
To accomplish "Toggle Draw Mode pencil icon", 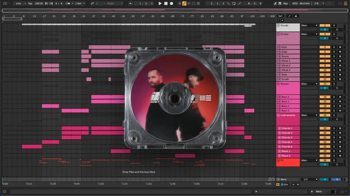I will (275, 4).
